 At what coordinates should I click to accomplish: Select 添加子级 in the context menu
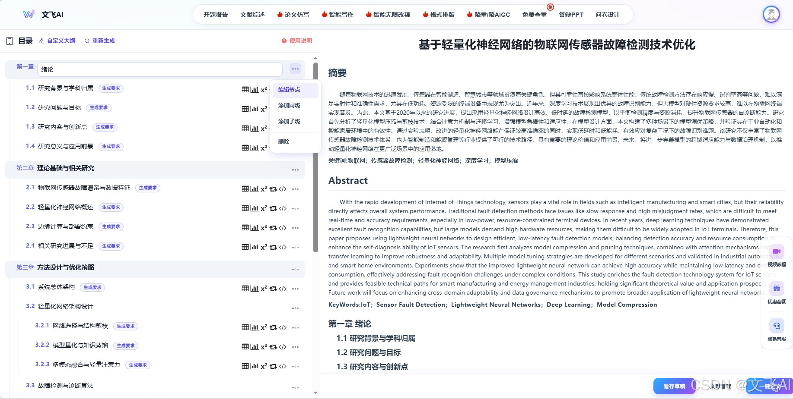click(296, 122)
